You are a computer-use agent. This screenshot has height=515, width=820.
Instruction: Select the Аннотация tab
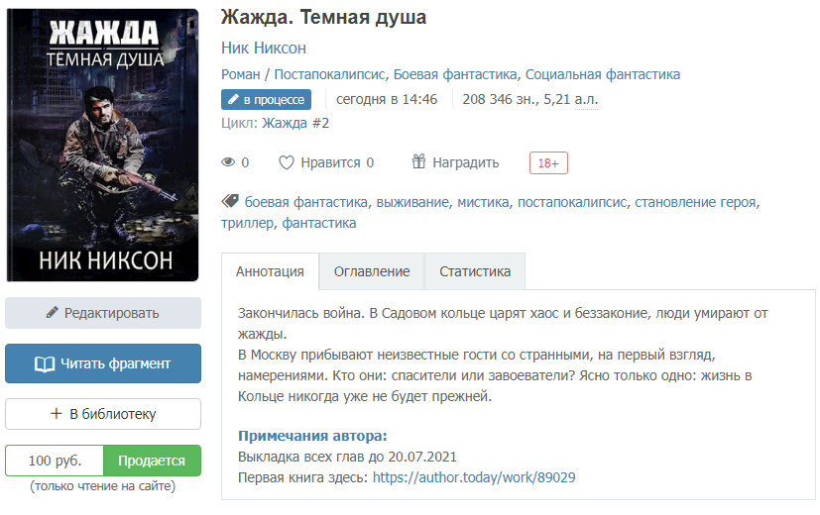(x=270, y=271)
